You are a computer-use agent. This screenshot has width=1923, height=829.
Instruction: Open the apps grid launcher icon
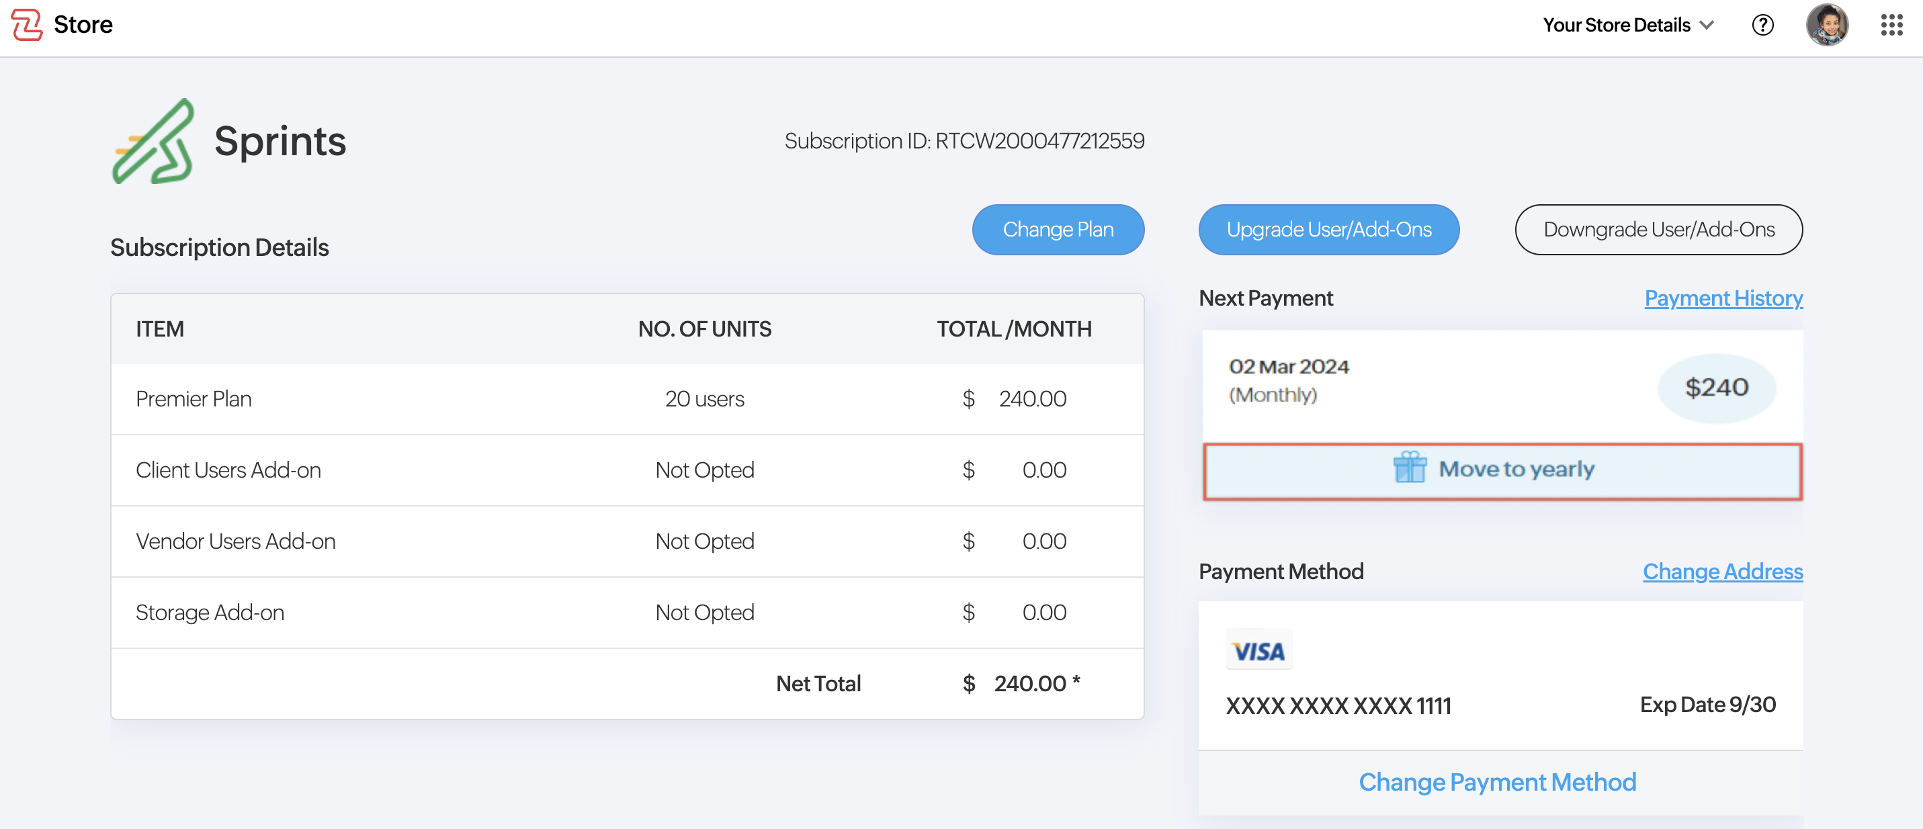click(1891, 26)
